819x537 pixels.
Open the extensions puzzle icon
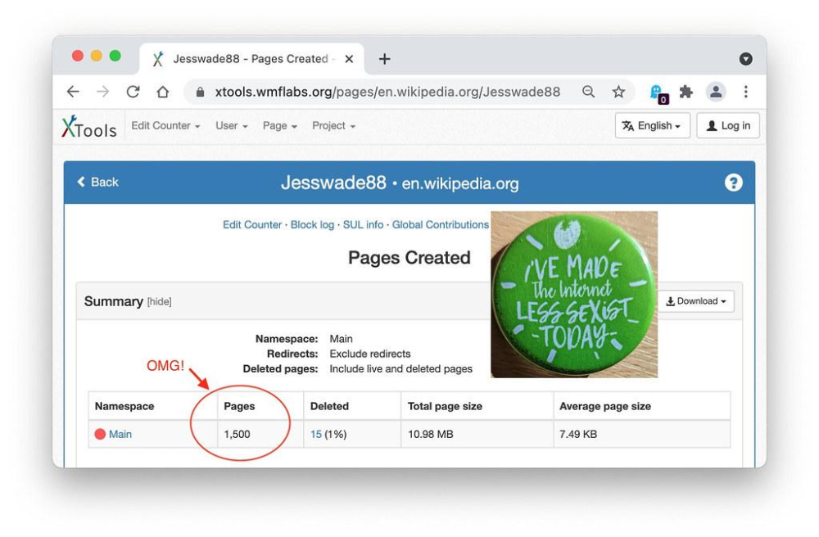(x=686, y=93)
